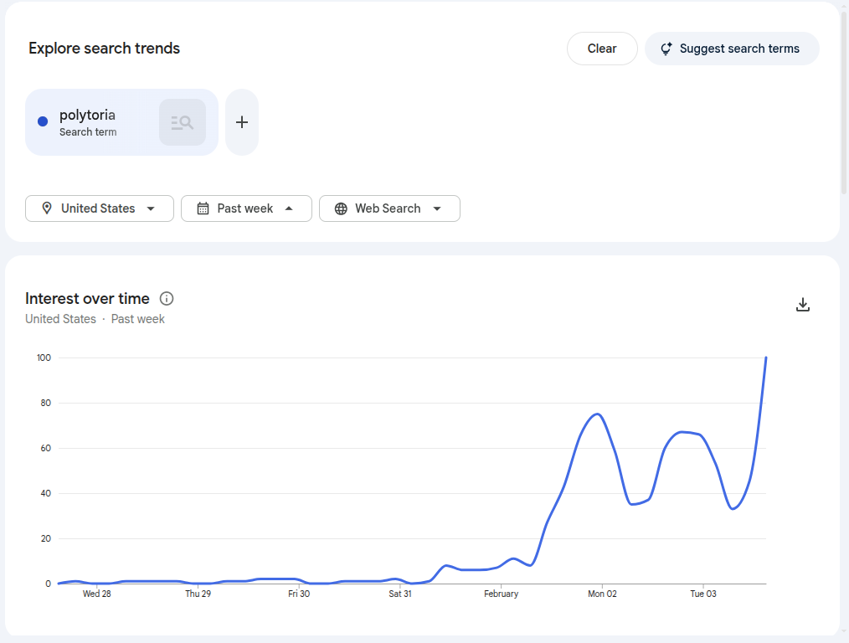Screen dimensions: 849x643
Task: Click the Tue 03 date axis label
Action: tap(702, 594)
